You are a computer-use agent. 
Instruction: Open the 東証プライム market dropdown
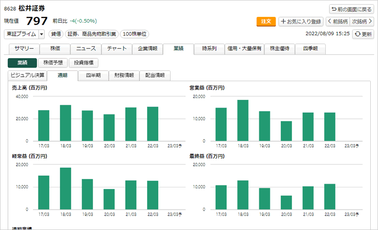coord(24,34)
